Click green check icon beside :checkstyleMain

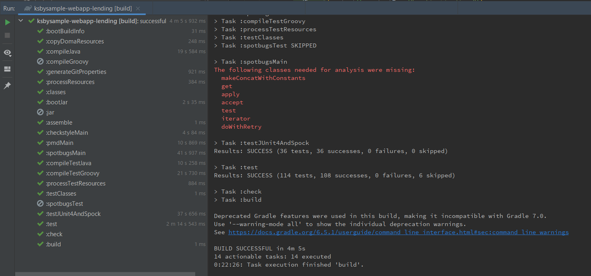pos(41,133)
